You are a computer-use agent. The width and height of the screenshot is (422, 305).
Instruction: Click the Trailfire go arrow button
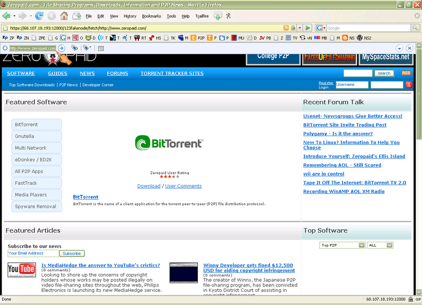(62, 48)
